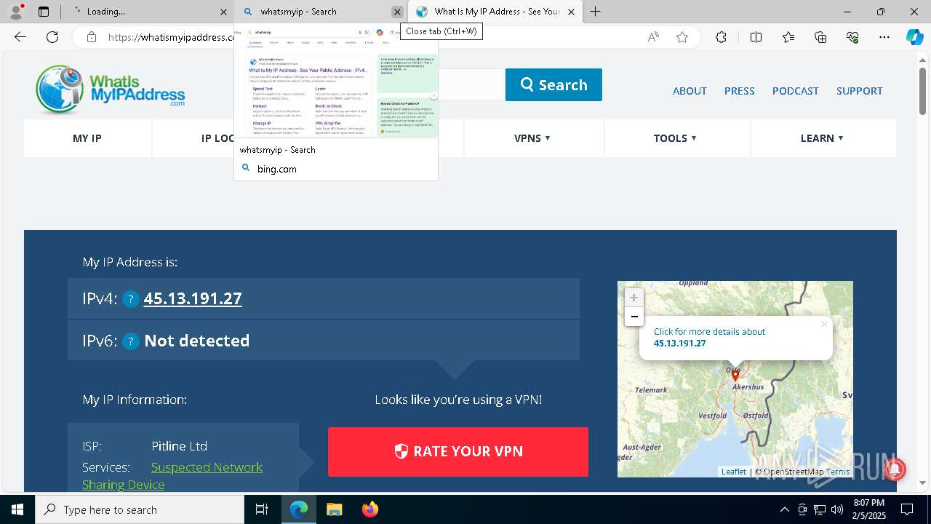This screenshot has width=931, height=524.
Task: Click the RATE YOUR VPN button
Action: pos(458,452)
